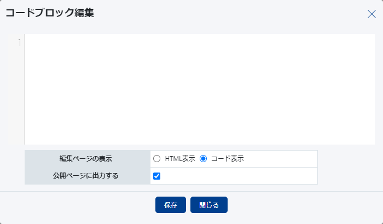Close the code block edit dialog with X
The width and height of the screenshot is (383, 224).
tap(372, 14)
